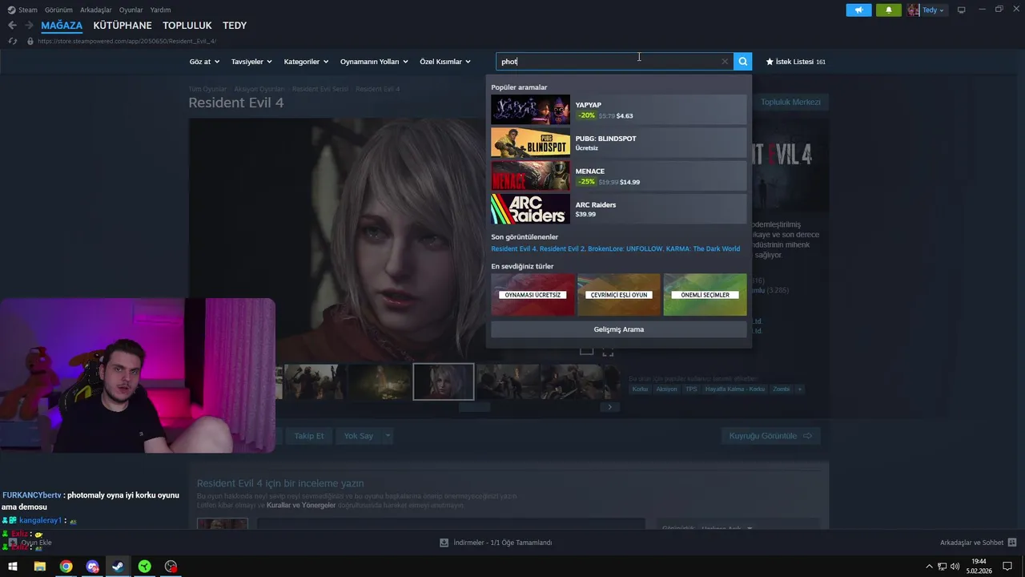Screen dimensions: 1025x577
Task: Click the Tedy profile avatar picture
Action: [914, 10]
